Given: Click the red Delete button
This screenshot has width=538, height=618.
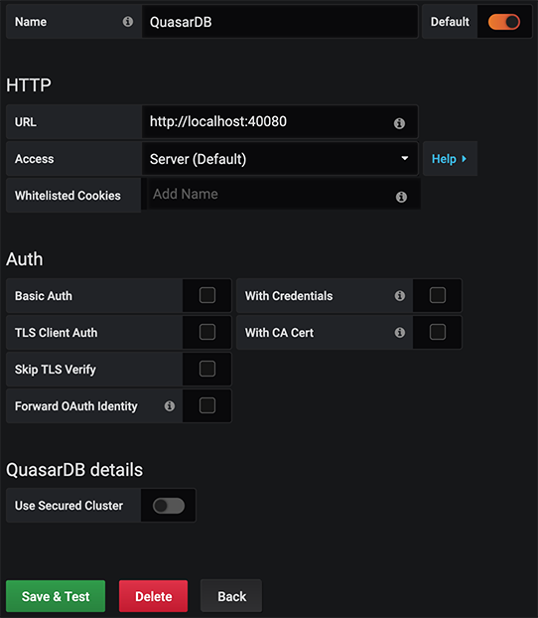Looking at the screenshot, I should 153,596.
